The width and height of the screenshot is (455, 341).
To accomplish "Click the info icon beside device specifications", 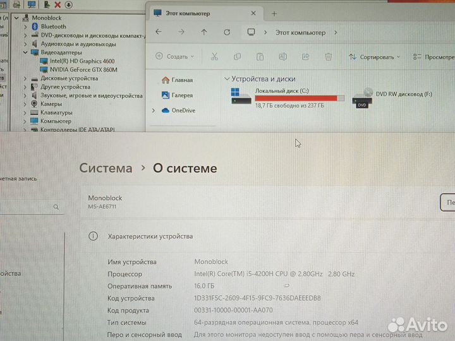I will [93, 236].
